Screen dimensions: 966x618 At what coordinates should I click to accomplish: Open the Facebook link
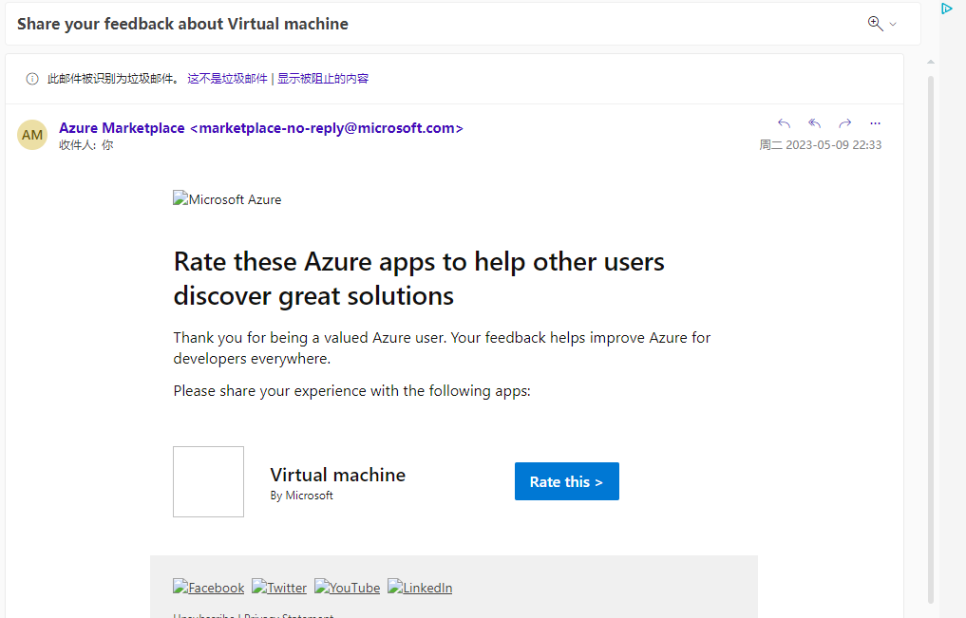click(208, 588)
